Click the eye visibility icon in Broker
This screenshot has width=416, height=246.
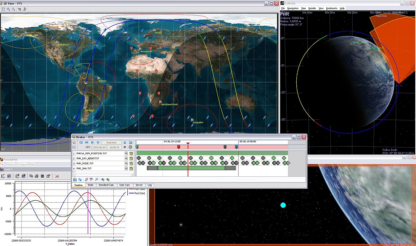tap(103, 180)
